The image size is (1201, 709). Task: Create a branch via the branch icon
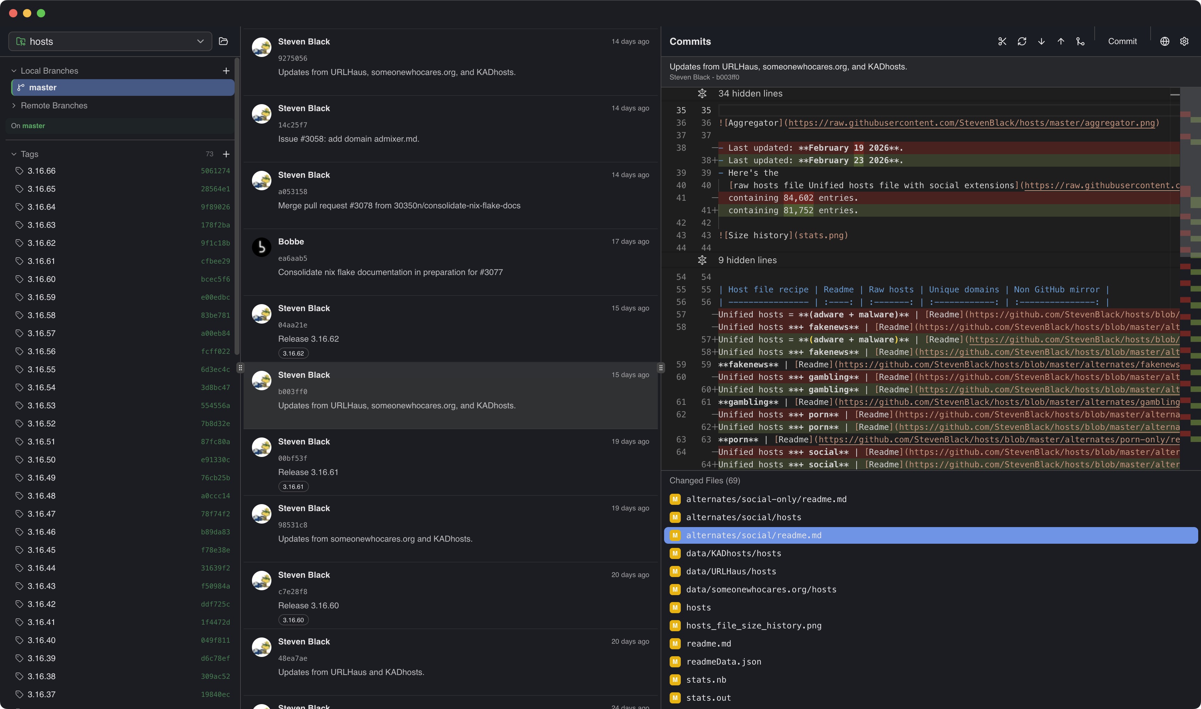[1080, 41]
